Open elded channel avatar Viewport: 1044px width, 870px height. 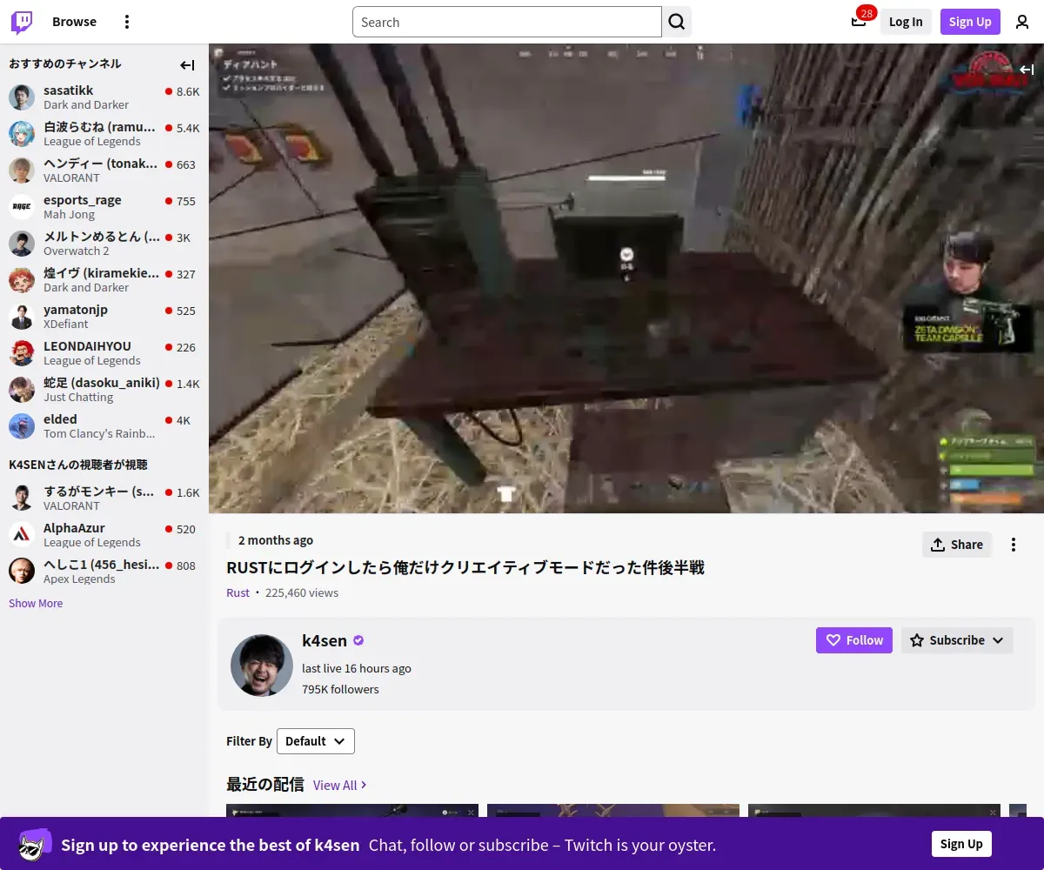pos(22,426)
